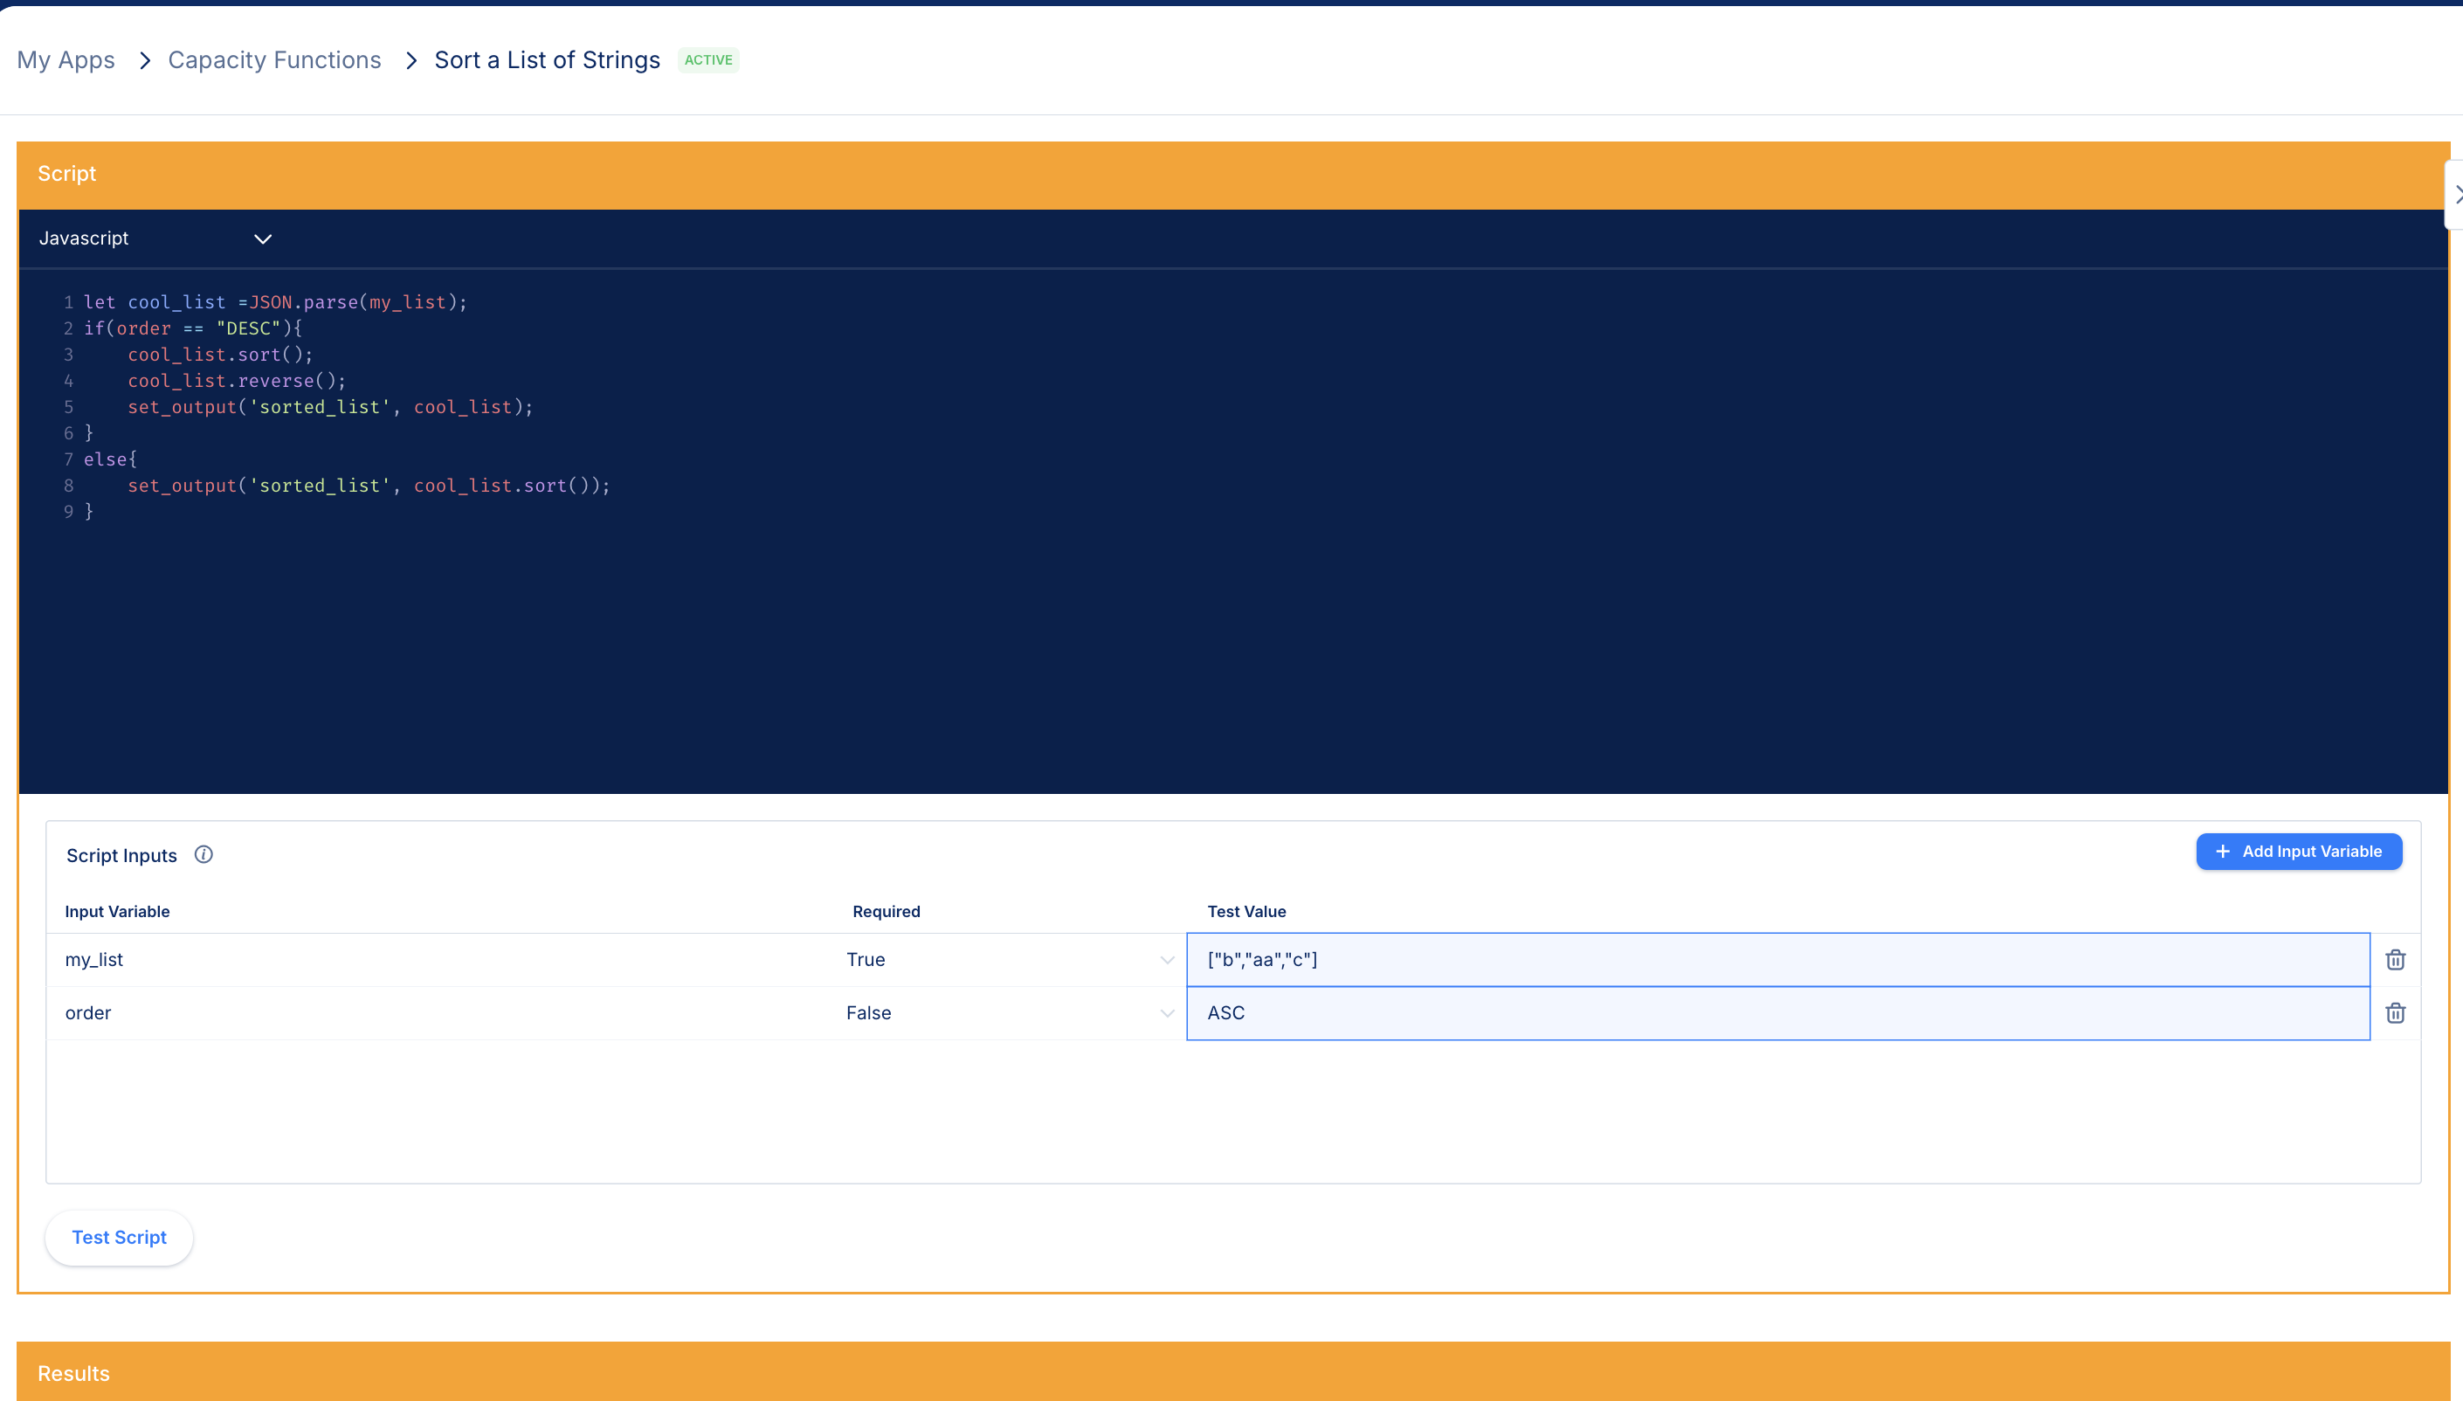Run the Test Script button
This screenshot has height=1401, width=2463.
(120, 1238)
